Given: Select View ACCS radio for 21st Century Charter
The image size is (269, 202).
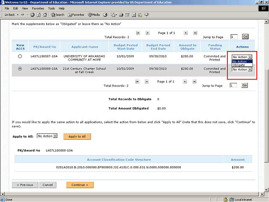Looking at the screenshot, I should (x=20, y=69).
